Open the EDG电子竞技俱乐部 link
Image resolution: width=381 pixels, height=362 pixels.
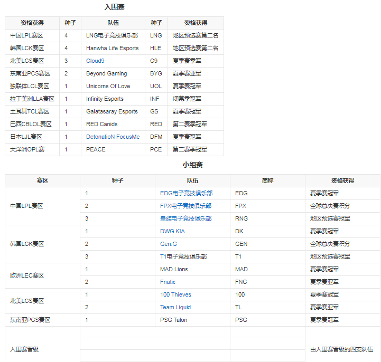(x=186, y=193)
